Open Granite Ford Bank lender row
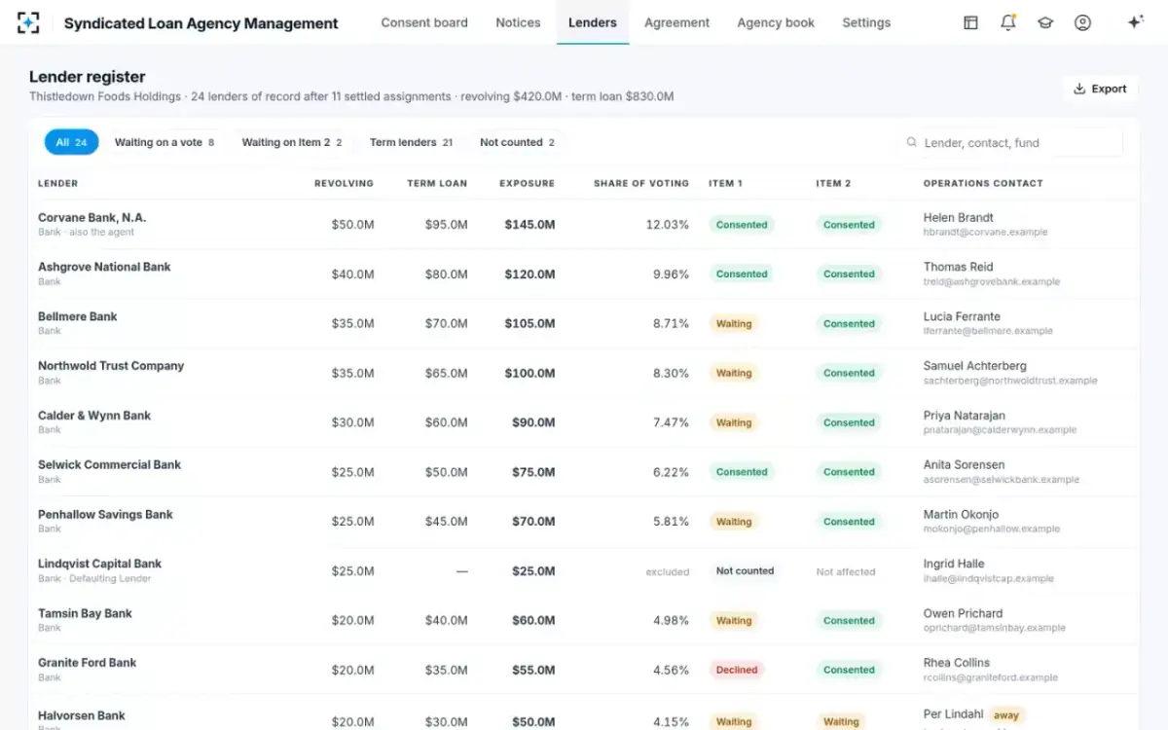The image size is (1168, 730). pyautogui.click(x=584, y=670)
